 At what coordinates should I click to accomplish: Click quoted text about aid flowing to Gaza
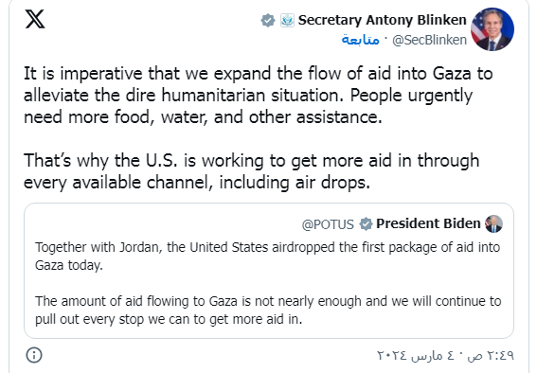(268, 310)
